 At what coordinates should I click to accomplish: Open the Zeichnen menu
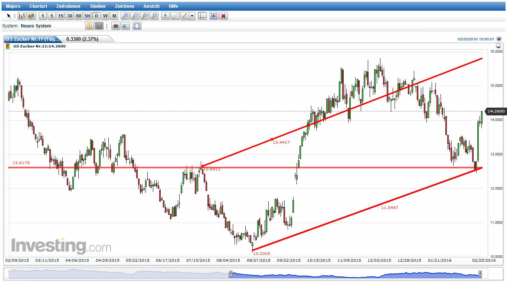125,6
